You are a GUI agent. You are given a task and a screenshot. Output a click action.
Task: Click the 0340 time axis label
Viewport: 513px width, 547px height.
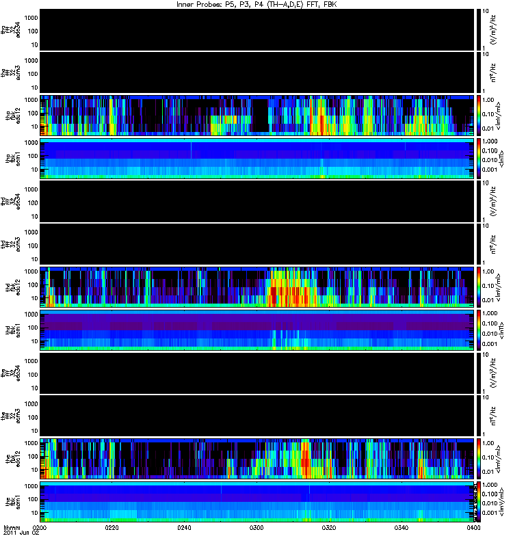pyautogui.click(x=402, y=527)
